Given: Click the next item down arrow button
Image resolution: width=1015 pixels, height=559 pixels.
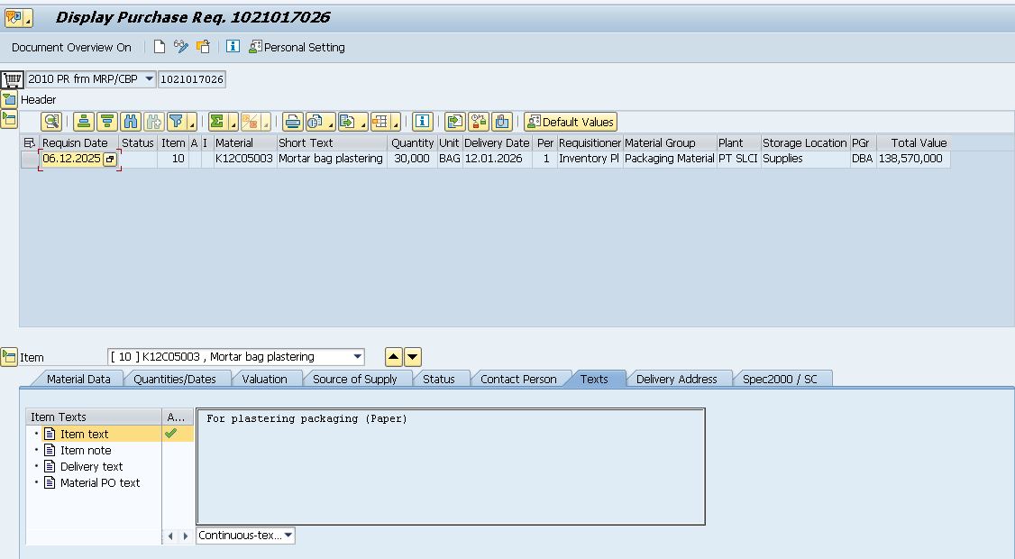Looking at the screenshot, I should (x=412, y=357).
